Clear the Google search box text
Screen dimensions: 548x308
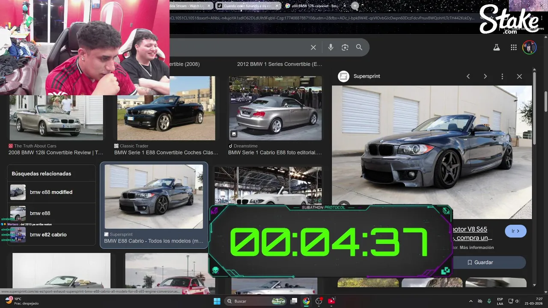[313, 47]
